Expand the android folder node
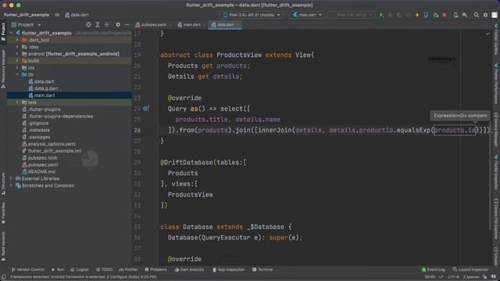Image resolution: width=500 pixels, height=281 pixels. coord(17,54)
